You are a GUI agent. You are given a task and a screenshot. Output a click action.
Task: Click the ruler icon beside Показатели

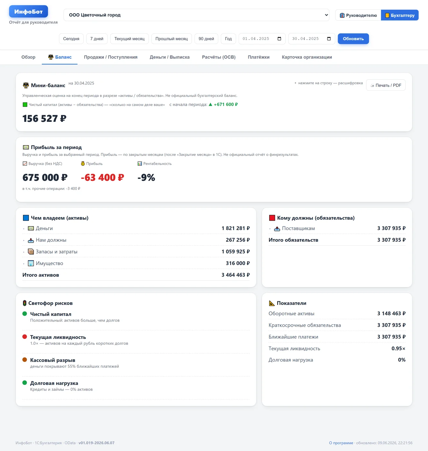(272, 303)
